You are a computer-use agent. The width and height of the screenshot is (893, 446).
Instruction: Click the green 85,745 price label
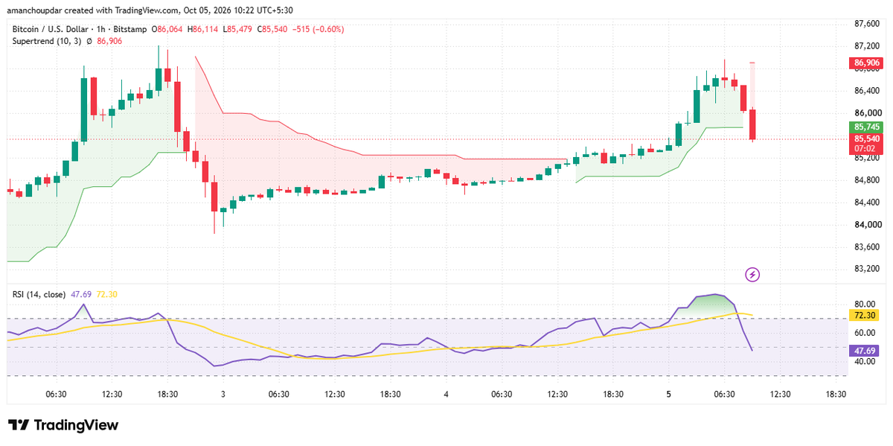click(x=868, y=127)
